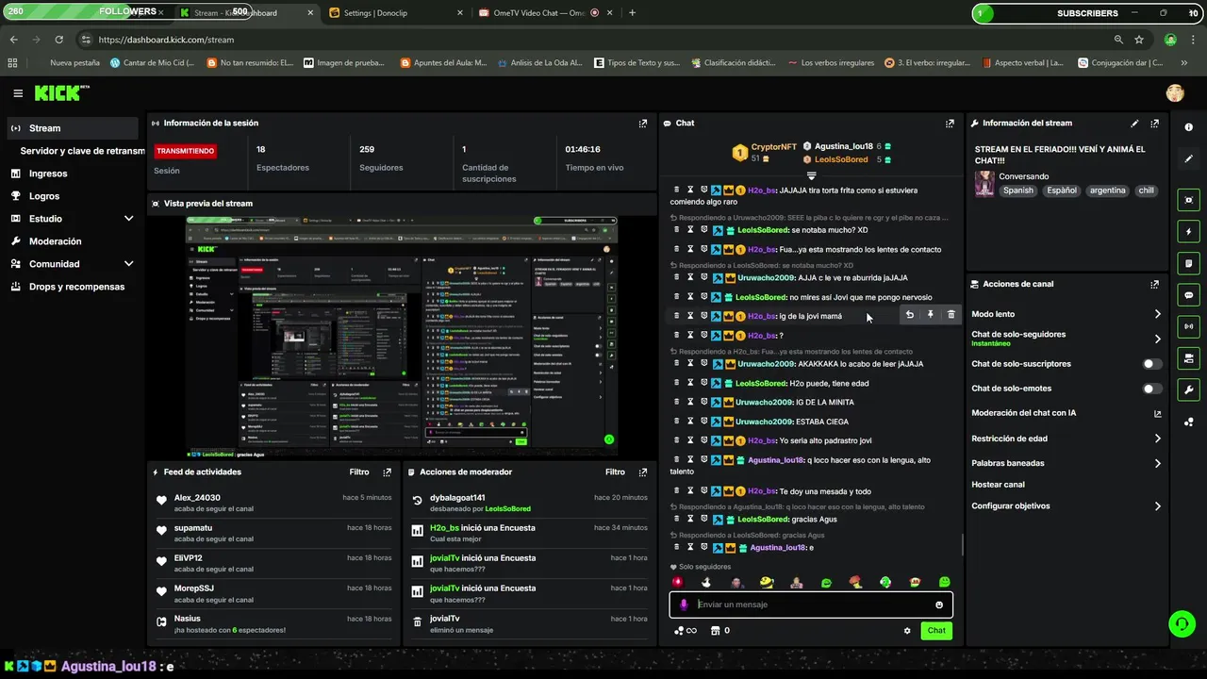Reply to the hovered 'ig de la jovi mamá' message
This screenshot has height=679, width=1207.
(x=909, y=315)
